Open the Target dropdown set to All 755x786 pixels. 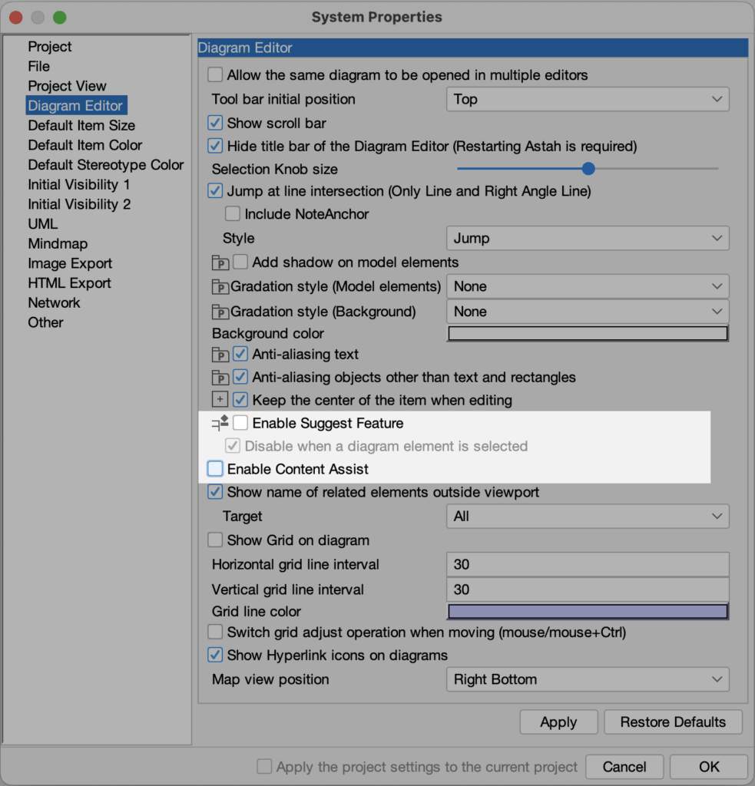coord(587,517)
